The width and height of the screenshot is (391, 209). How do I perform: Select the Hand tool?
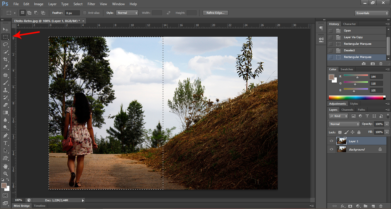(x=5, y=166)
